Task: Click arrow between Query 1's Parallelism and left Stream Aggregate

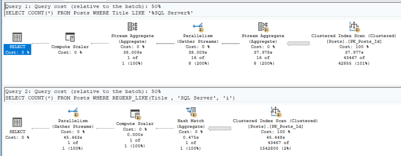Action: tap(165, 43)
